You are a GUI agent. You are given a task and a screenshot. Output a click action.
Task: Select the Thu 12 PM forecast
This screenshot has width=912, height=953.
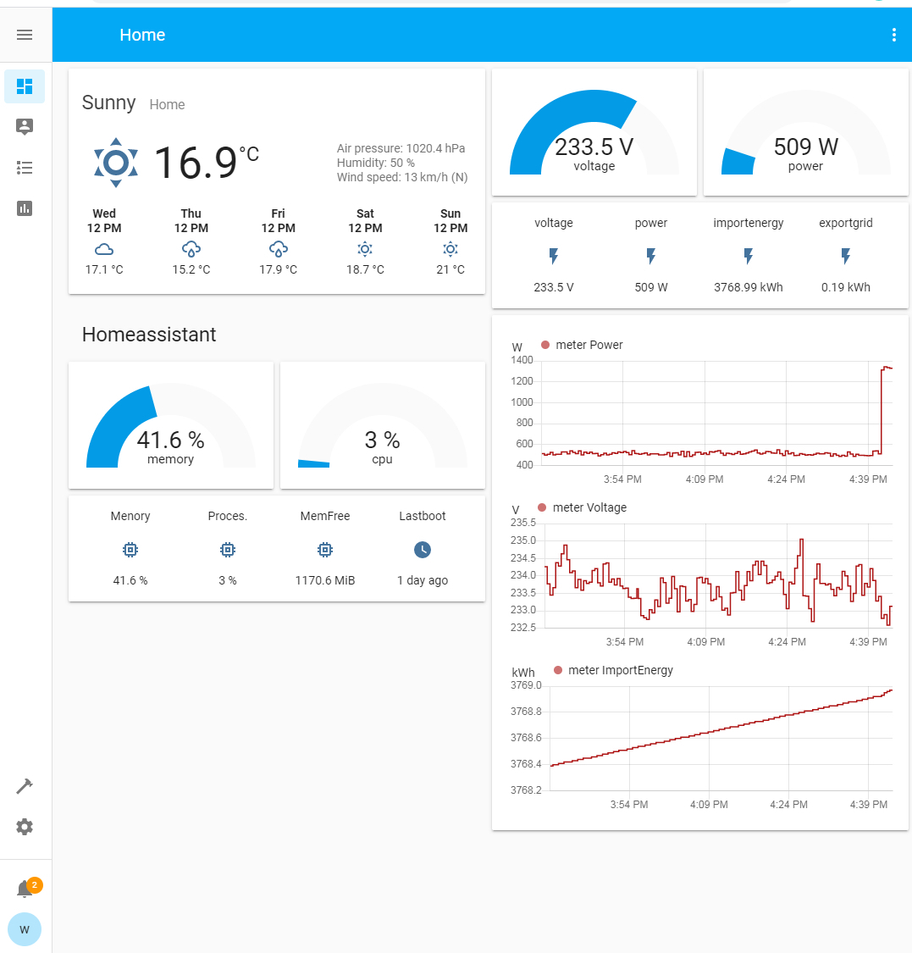pyautogui.click(x=191, y=243)
